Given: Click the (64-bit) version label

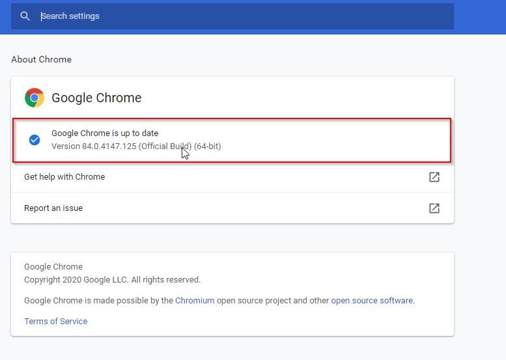Looking at the screenshot, I should pyautogui.click(x=208, y=146).
